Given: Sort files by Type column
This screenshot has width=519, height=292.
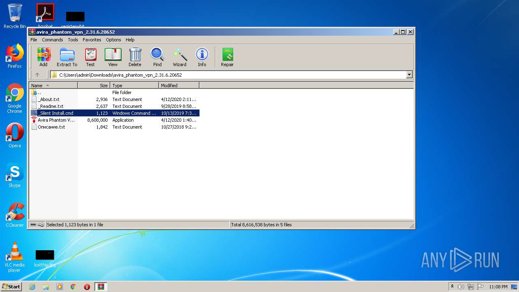Looking at the screenshot, I should point(134,86).
